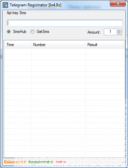The image size is (128, 168).
Task: Click the divider between Time and Number columns
Action: point(31,45)
